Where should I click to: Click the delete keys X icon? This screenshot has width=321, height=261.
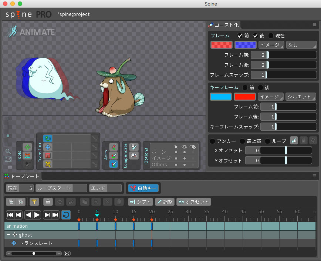[108, 202]
